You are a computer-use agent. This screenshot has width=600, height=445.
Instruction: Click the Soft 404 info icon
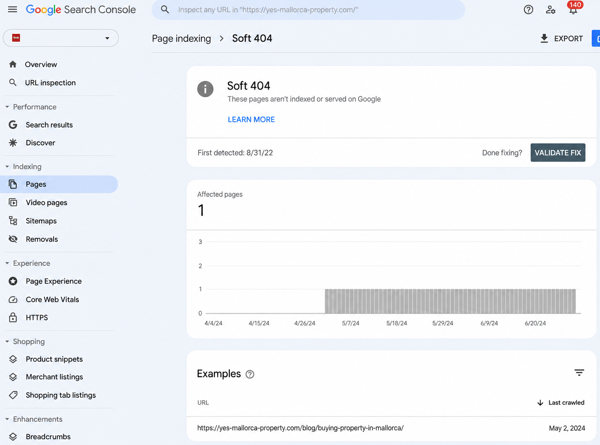pyautogui.click(x=205, y=89)
